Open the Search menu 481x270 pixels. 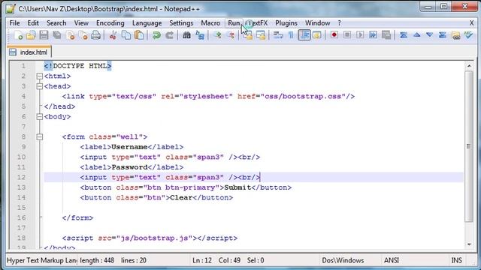pos(56,23)
